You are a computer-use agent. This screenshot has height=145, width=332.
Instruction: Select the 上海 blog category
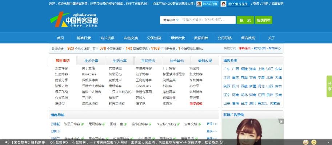click(x=261, y=69)
